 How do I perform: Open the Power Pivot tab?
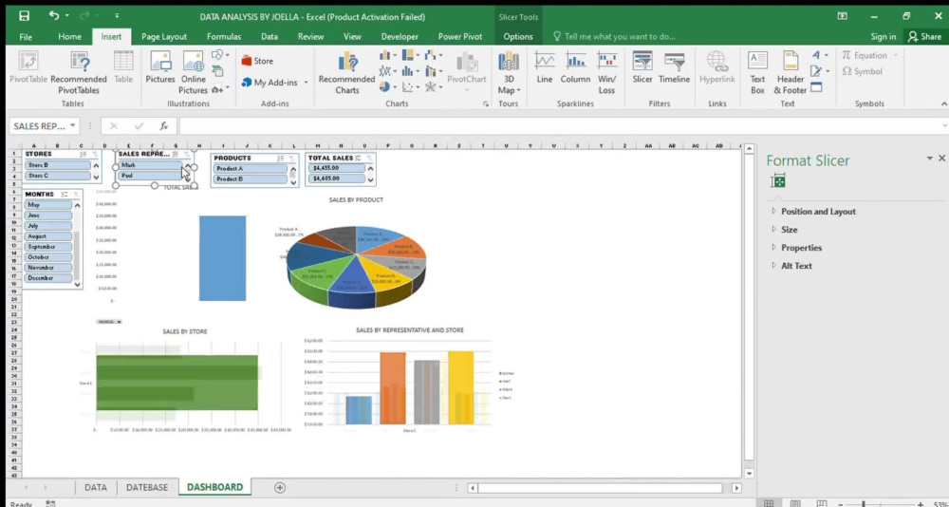(x=460, y=36)
